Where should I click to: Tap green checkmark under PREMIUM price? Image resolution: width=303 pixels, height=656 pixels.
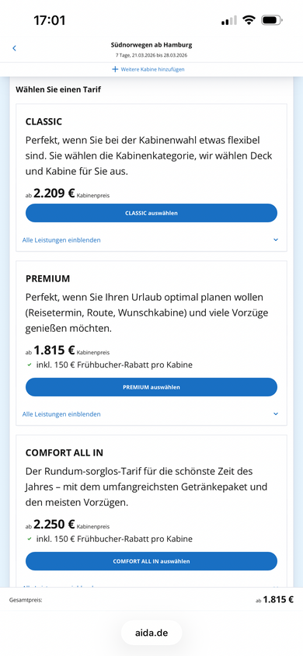[30, 365]
